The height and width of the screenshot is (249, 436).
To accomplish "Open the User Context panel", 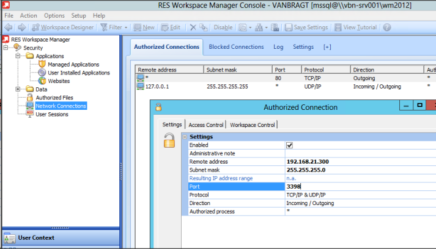I will pos(61,238).
